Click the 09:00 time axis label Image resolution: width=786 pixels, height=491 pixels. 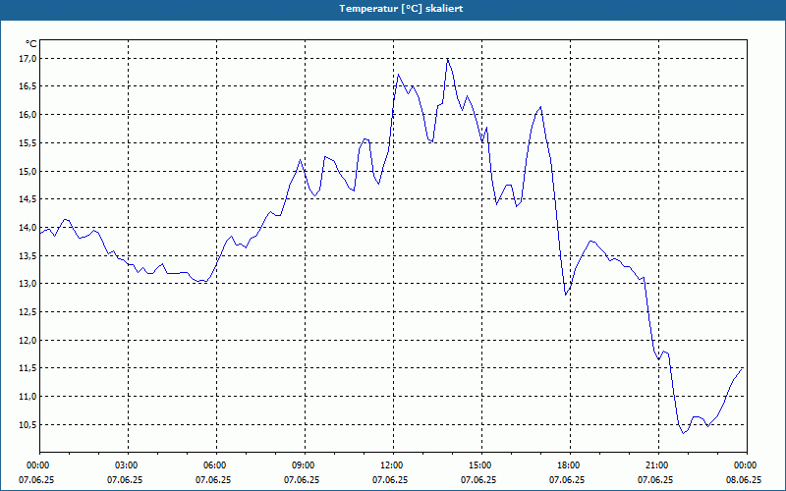pos(306,465)
